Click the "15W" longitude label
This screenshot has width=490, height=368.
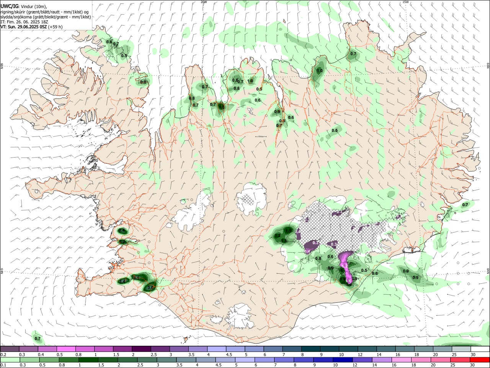click(406, 2)
